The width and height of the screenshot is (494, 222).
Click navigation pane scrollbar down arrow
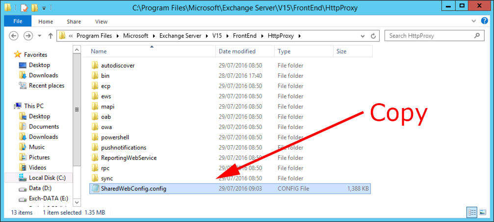click(x=77, y=201)
